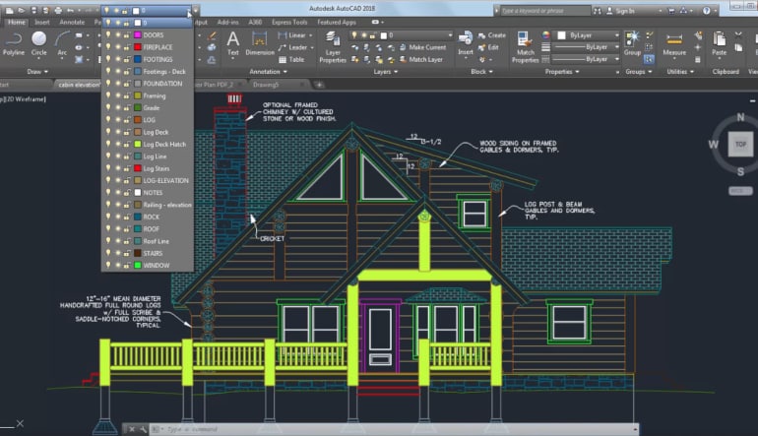Click the keyword search box
The width and height of the screenshot is (758, 436).
(544, 11)
